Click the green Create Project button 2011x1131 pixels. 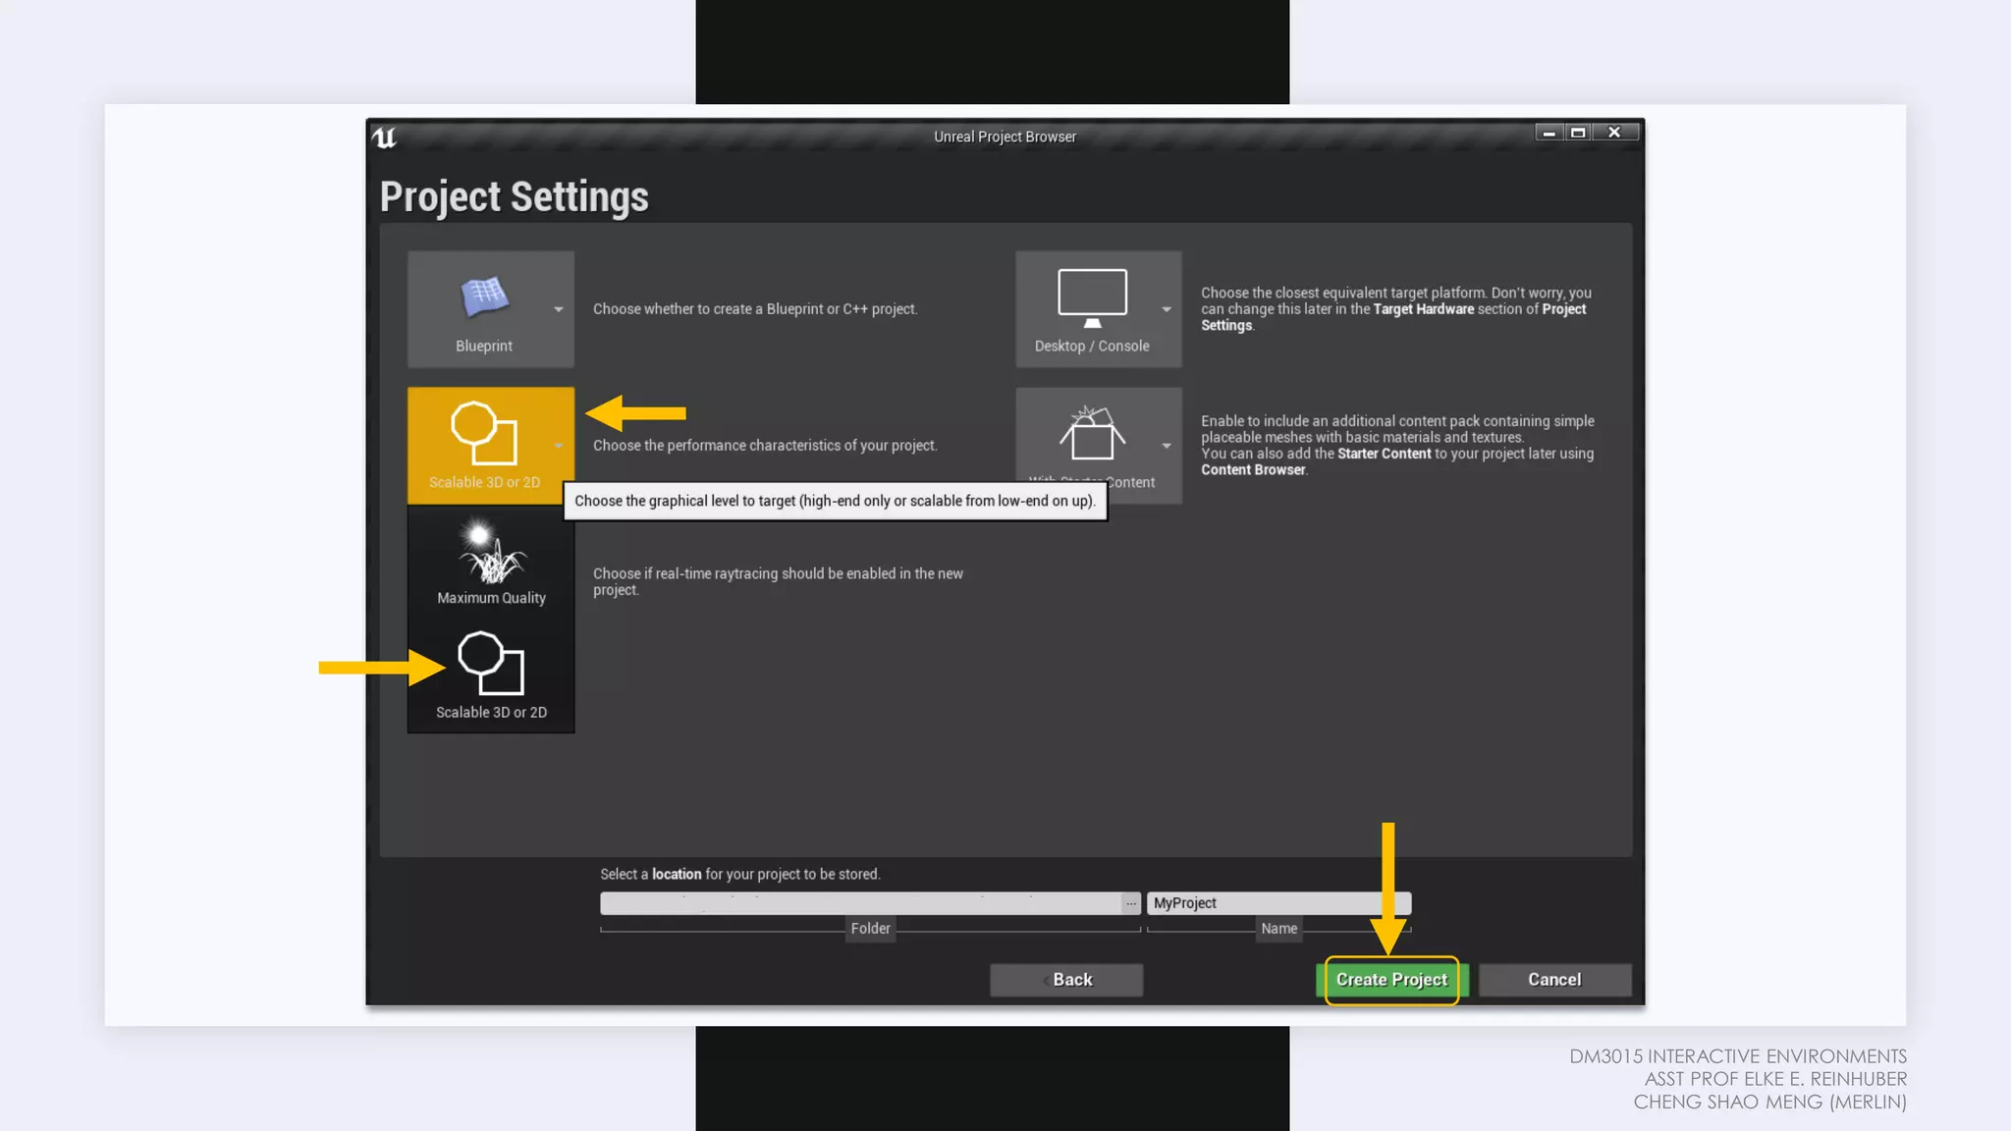[x=1391, y=980]
